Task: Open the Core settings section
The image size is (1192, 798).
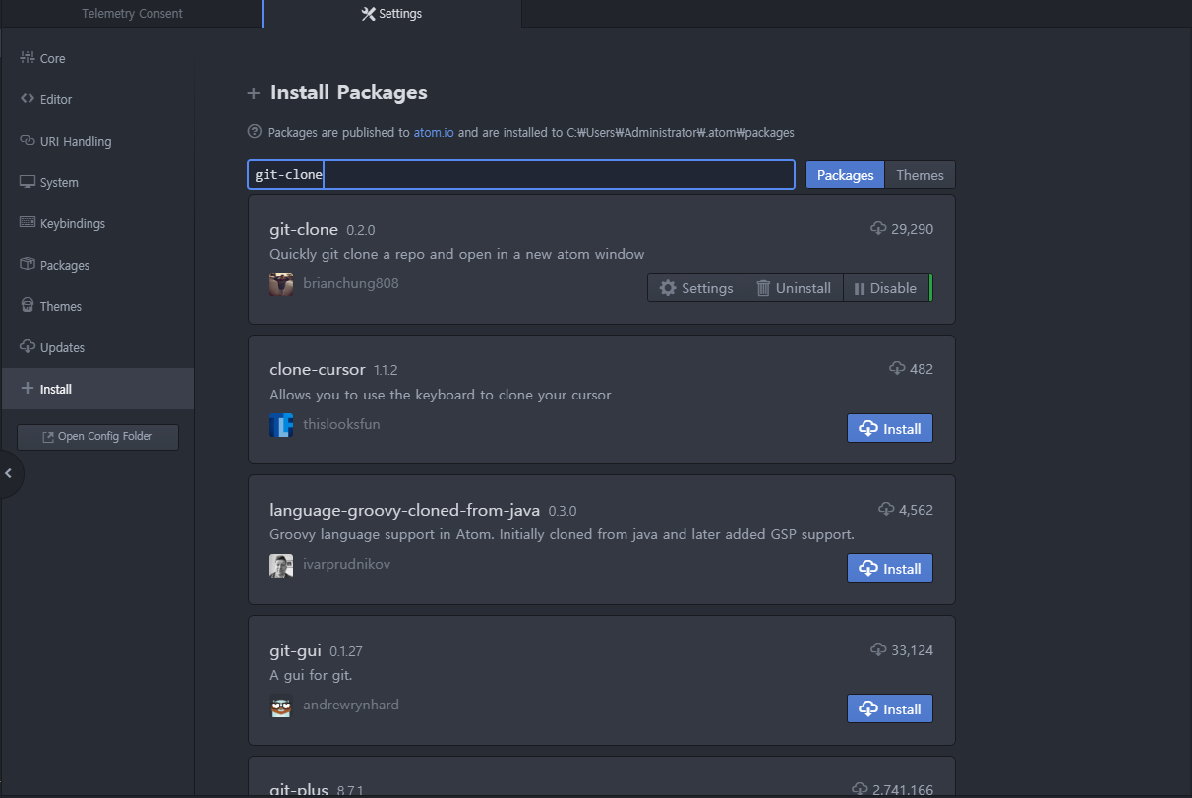Action: pyautogui.click(x=97, y=58)
